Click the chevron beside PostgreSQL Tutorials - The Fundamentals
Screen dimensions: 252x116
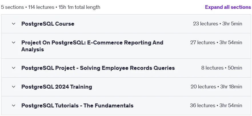14,105
